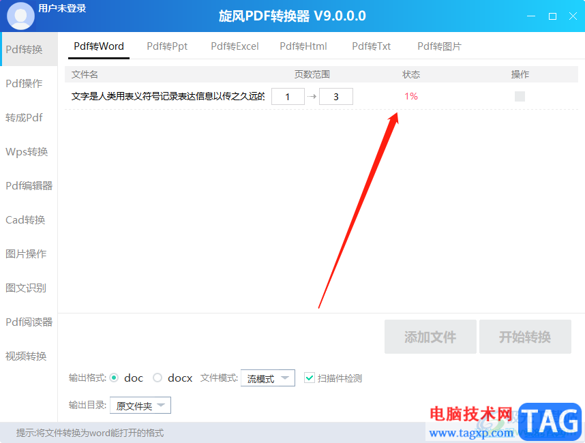Click the 1% conversion status value

tap(411, 96)
